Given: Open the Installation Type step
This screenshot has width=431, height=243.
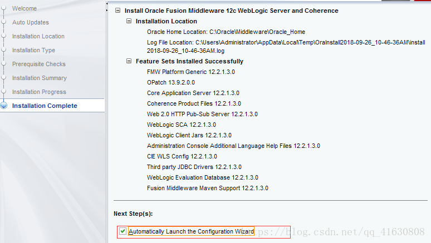Looking at the screenshot, I should [33, 50].
